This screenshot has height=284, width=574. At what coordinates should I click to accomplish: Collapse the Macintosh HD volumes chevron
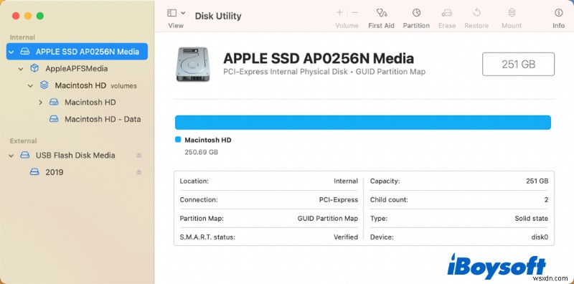[x=30, y=85]
